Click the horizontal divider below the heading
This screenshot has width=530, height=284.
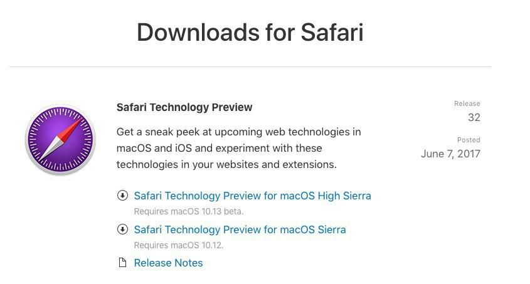tap(250, 66)
